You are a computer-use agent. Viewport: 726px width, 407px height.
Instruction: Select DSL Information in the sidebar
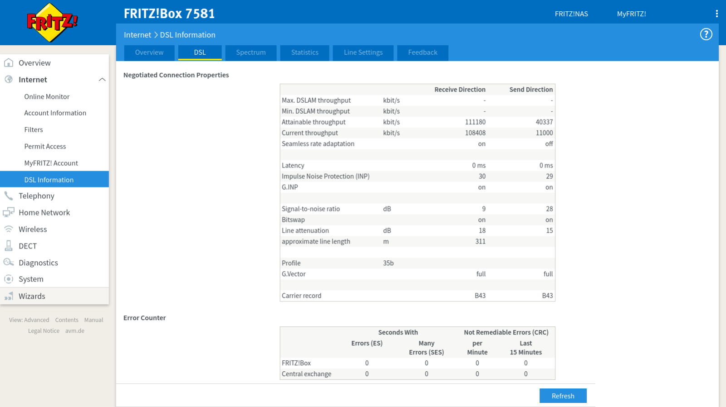(x=54, y=179)
